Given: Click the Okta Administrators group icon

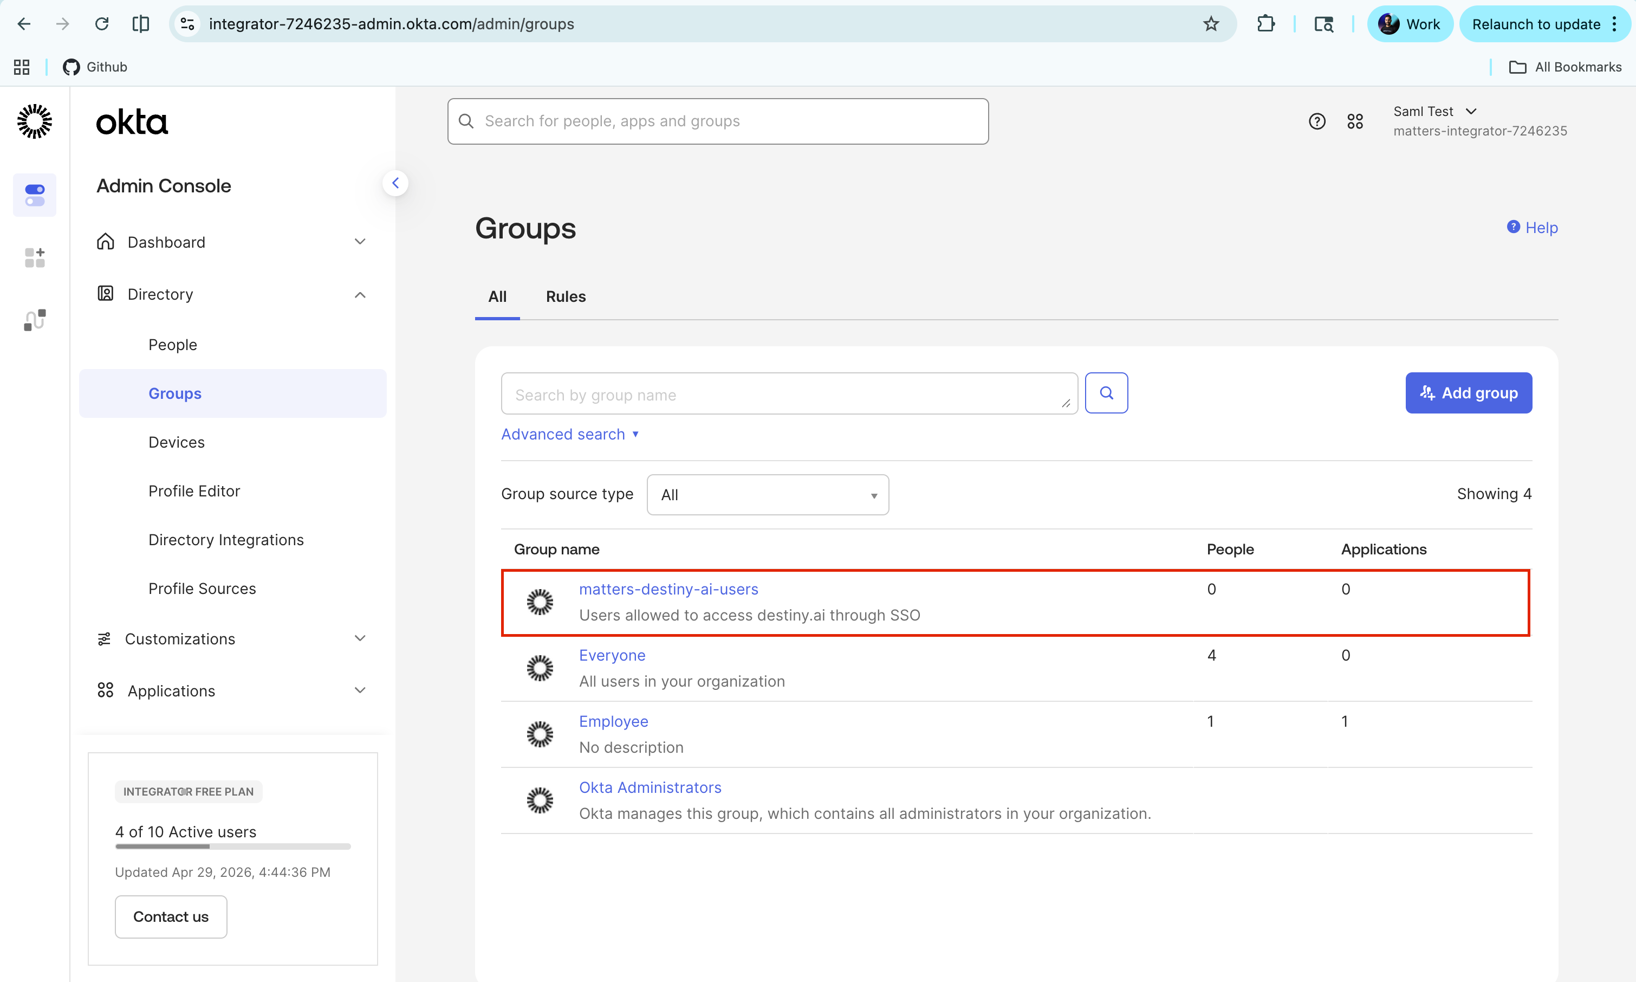Looking at the screenshot, I should [x=540, y=800].
